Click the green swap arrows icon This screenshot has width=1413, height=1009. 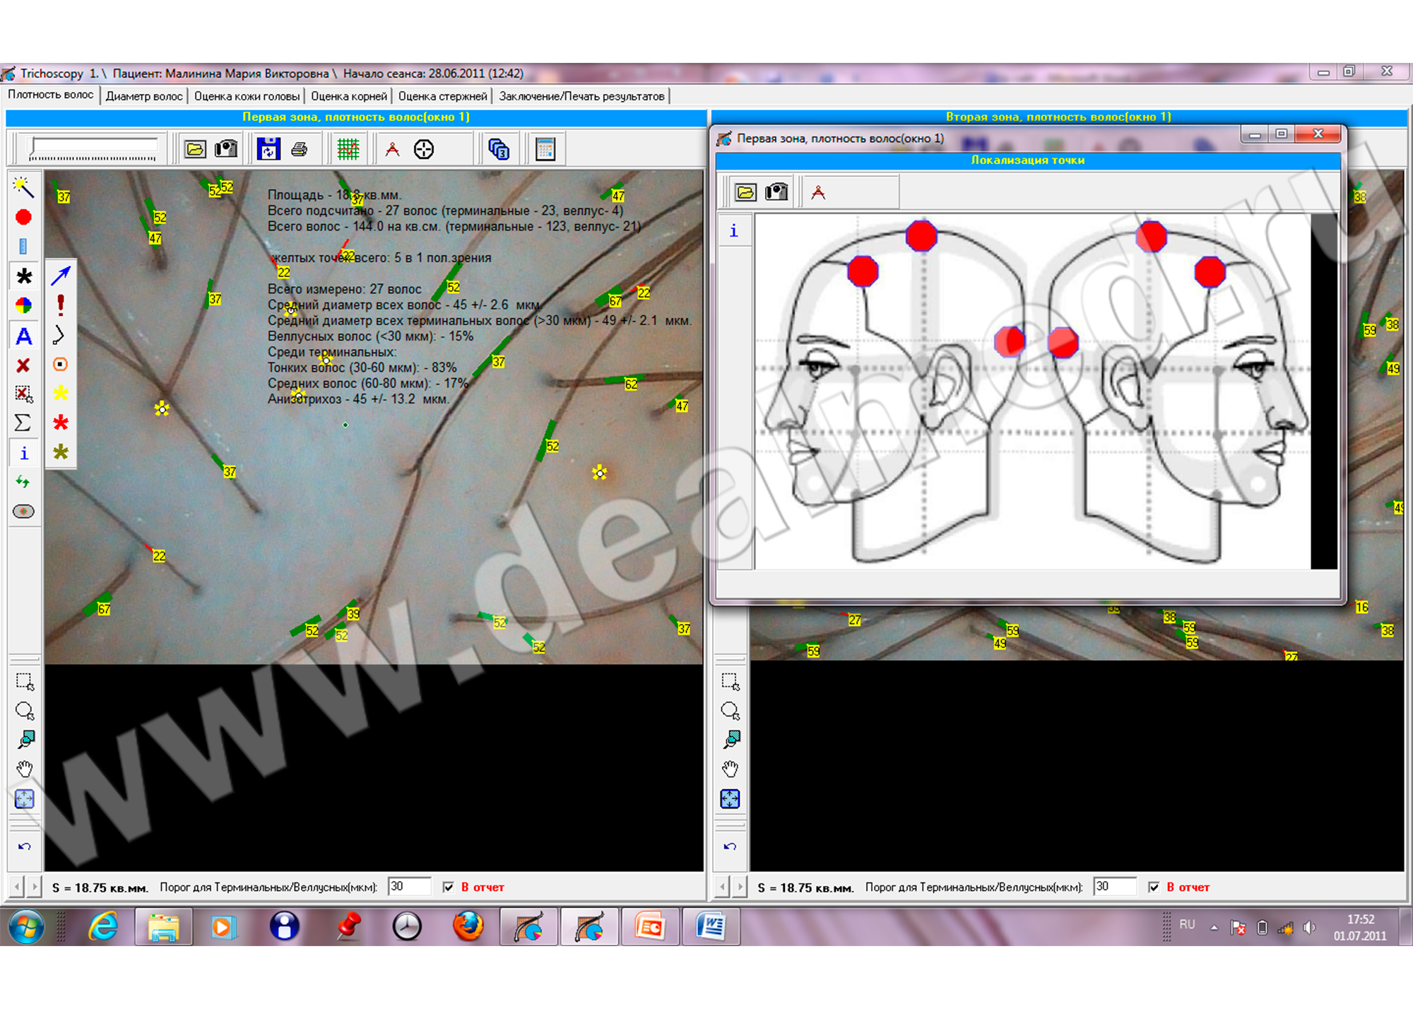coord(23,482)
